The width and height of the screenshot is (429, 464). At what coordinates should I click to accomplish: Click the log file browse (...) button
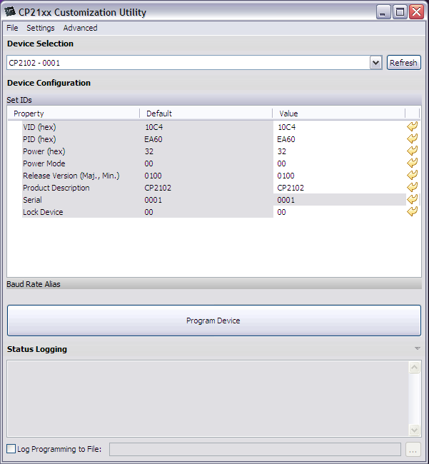click(413, 450)
